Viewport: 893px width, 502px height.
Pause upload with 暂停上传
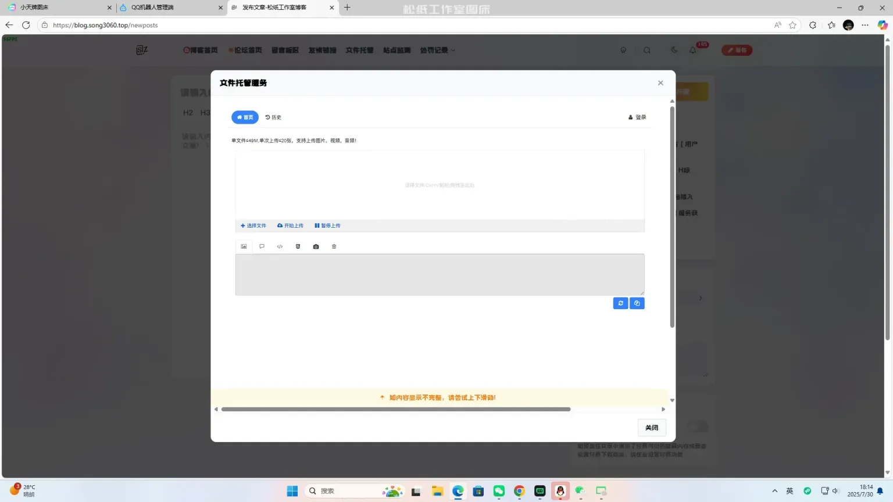(327, 225)
